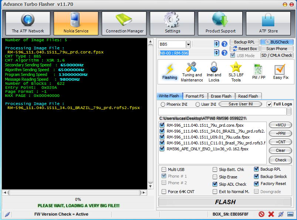Click log horizontal scrollbar right arrow
Viewport: 297px width, 220px height.
point(144,193)
